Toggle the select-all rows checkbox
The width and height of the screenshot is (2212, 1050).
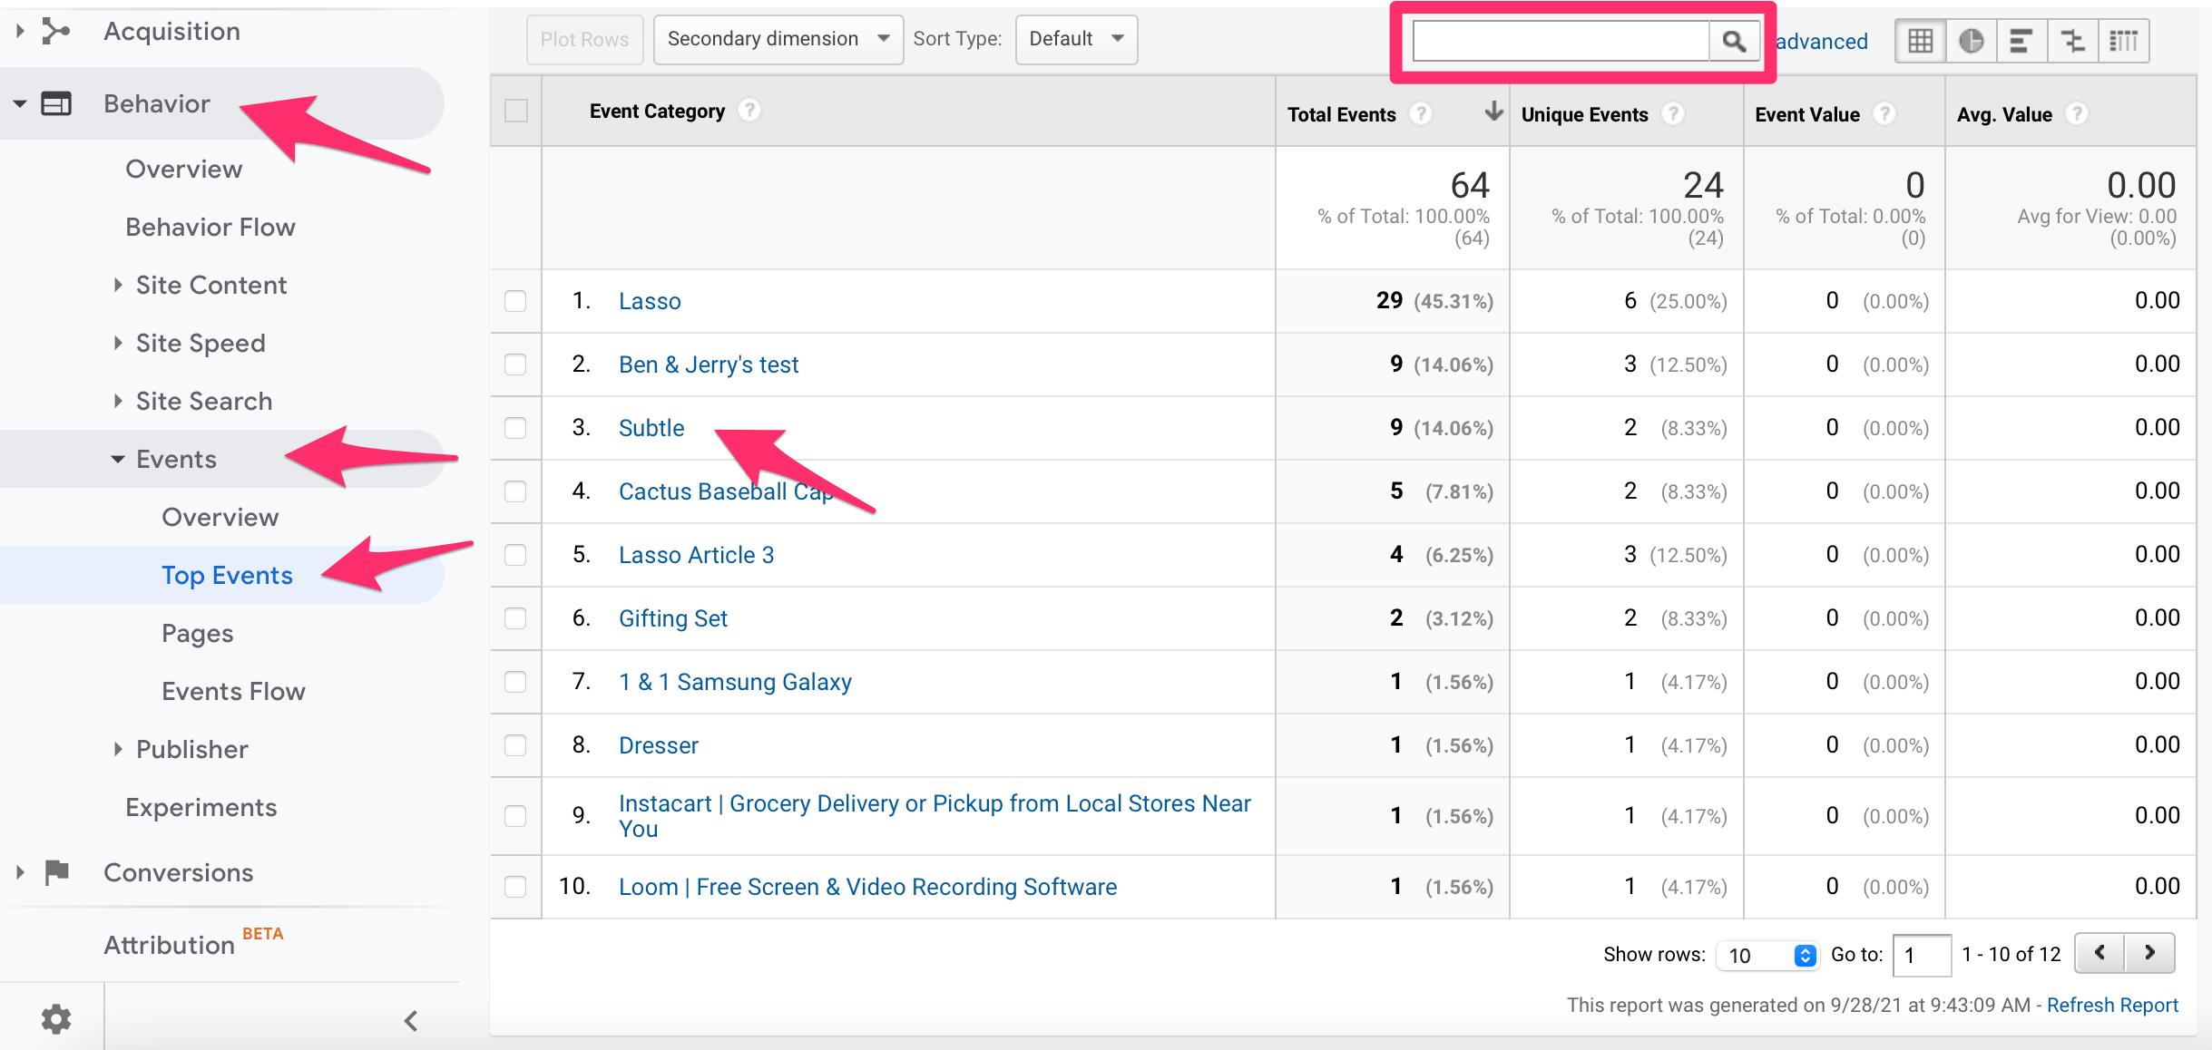(x=516, y=112)
